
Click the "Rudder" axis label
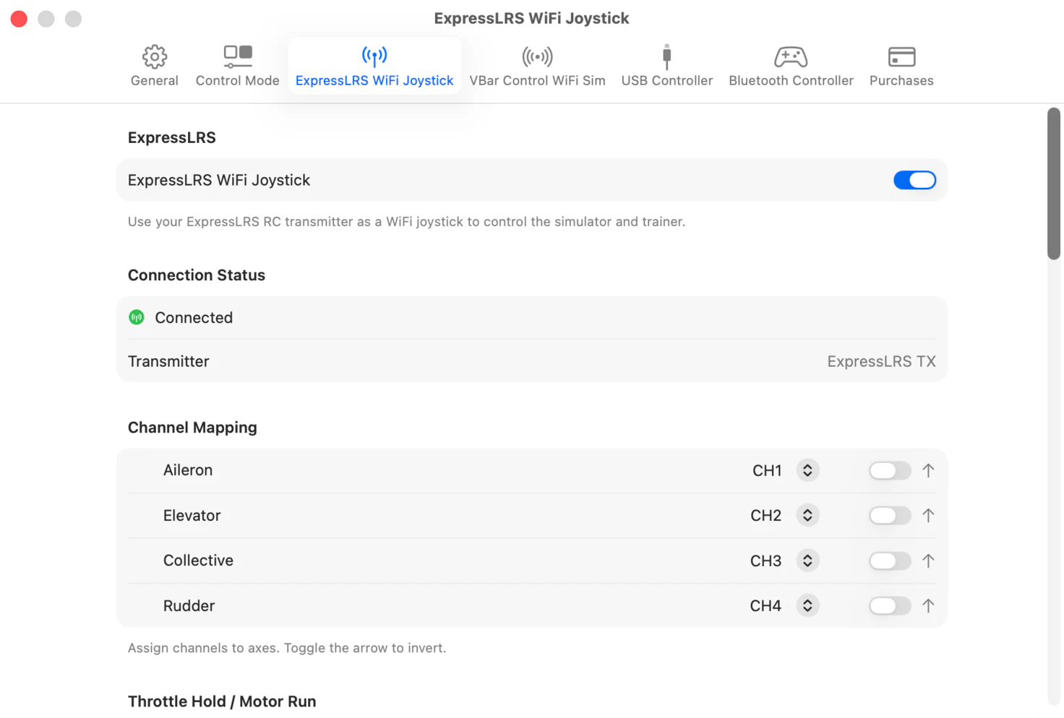[x=189, y=606]
